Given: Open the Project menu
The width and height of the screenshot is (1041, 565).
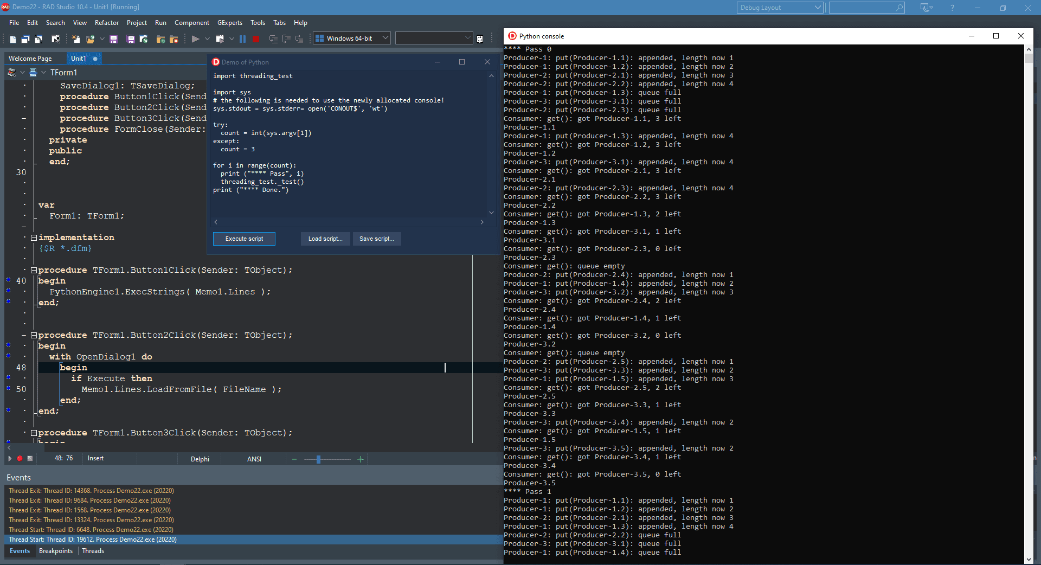Looking at the screenshot, I should coord(137,23).
